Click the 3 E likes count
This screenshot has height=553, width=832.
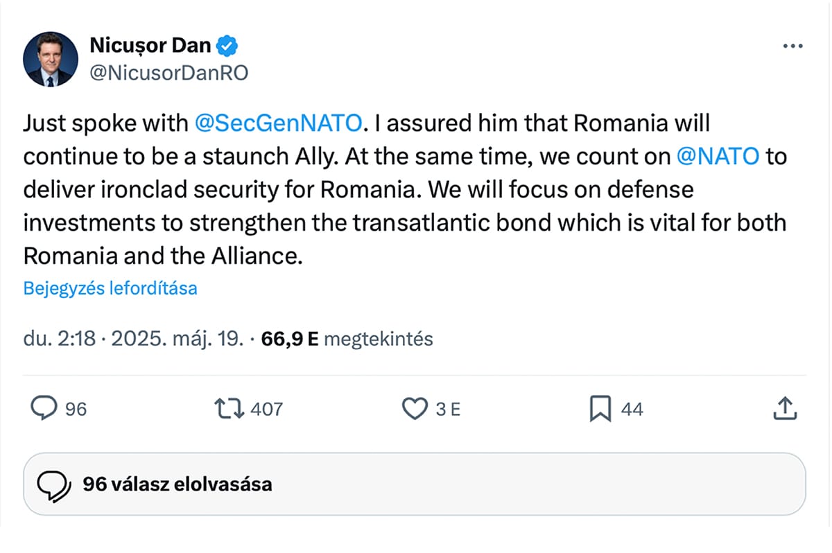(x=448, y=409)
